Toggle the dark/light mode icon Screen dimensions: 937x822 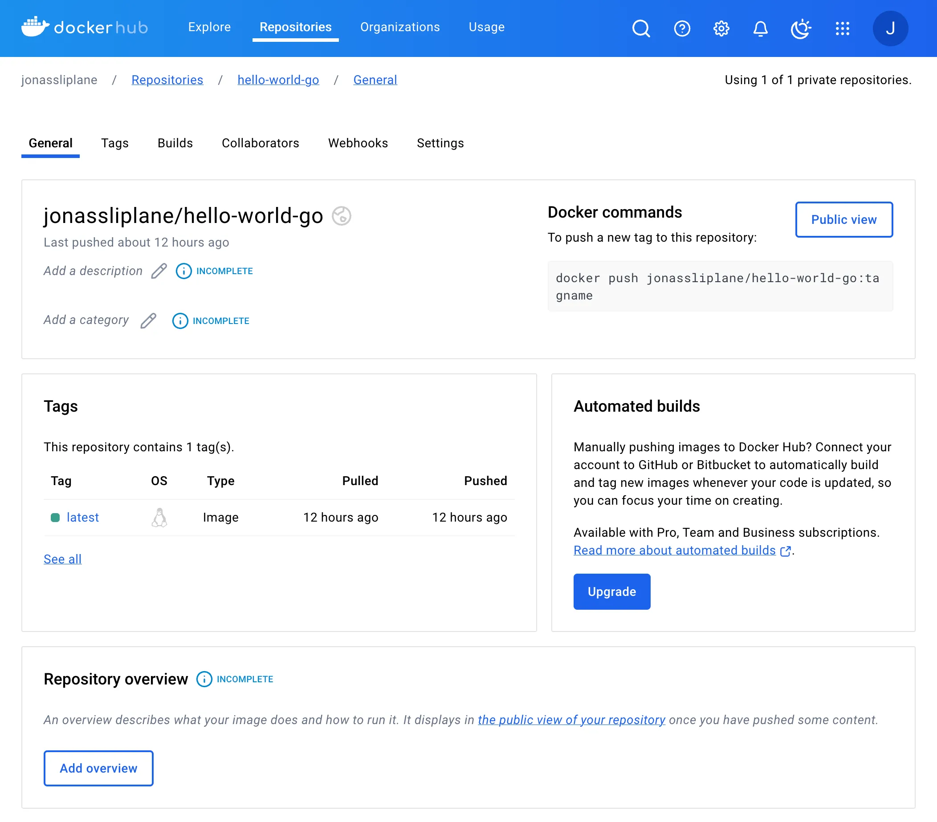pos(801,27)
